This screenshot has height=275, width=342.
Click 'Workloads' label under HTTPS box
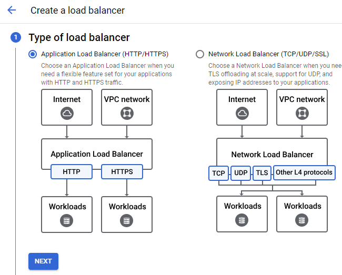[127, 207]
